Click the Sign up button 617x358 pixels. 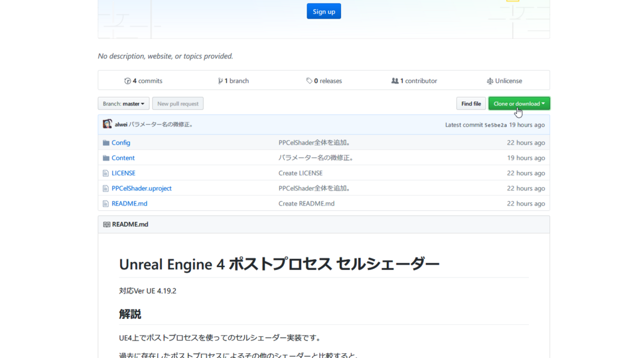pyautogui.click(x=324, y=11)
